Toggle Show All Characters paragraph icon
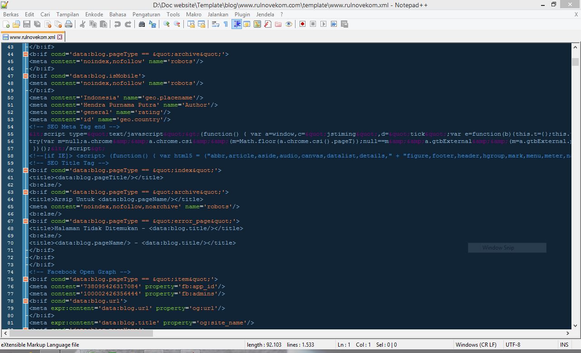Screen dimensions: 581x353 click(226, 24)
